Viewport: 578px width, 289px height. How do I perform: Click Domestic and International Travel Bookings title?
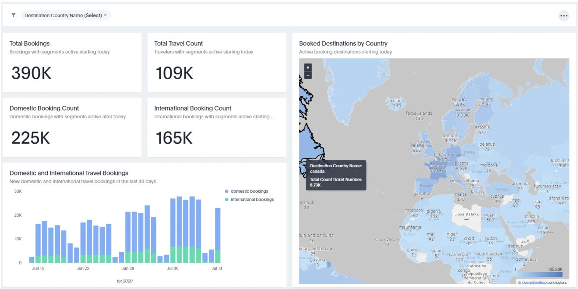pyautogui.click(x=69, y=173)
